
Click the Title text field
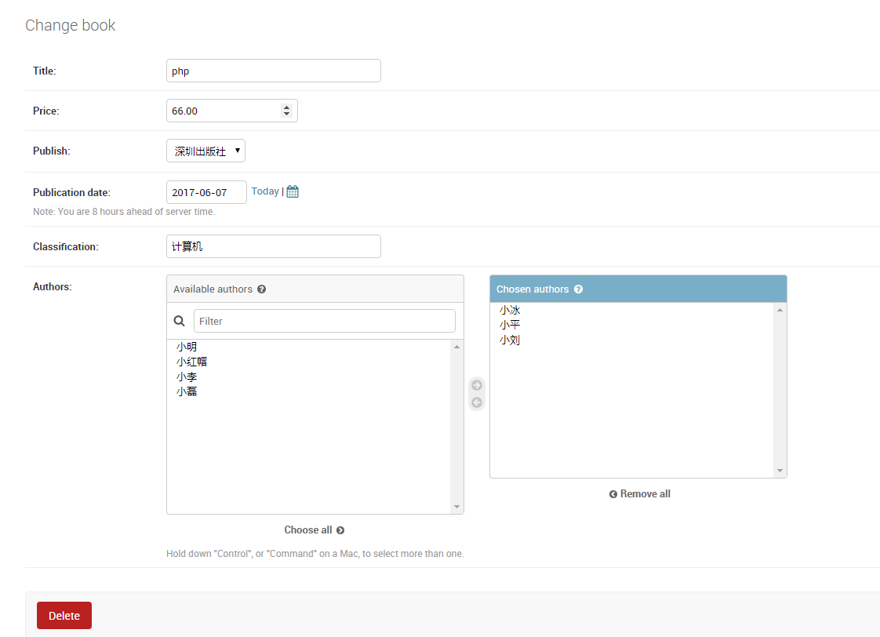coord(273,71)
